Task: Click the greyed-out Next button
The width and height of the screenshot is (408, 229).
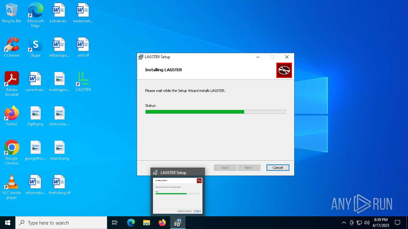Action: click(249, 168)
